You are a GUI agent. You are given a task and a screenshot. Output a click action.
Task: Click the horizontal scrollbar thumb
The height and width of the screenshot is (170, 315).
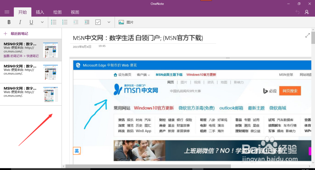[148, 167]
